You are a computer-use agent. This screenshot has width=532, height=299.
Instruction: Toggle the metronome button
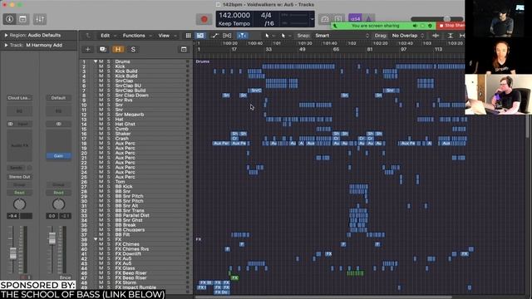369,19
